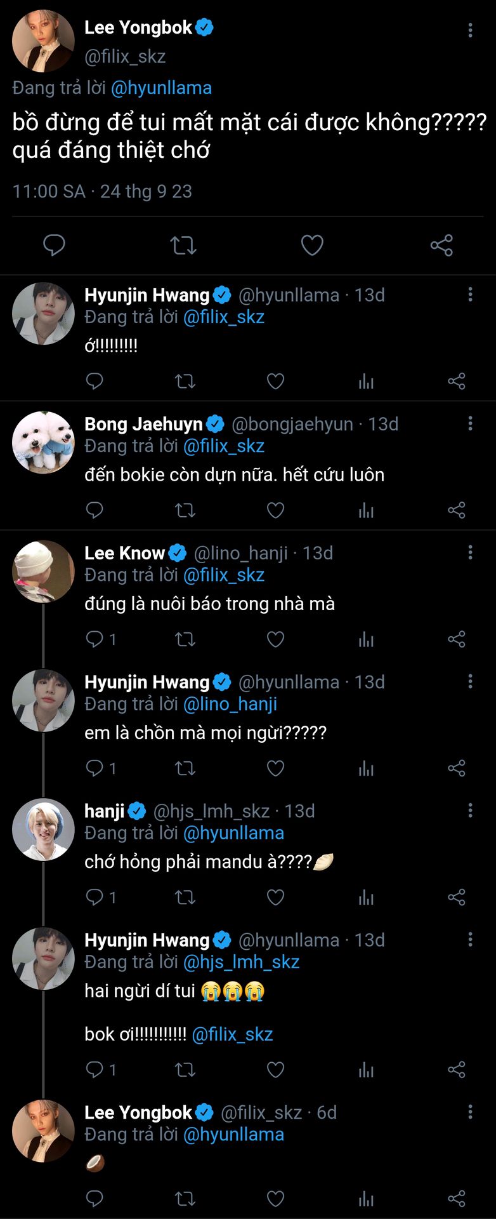Share the main tweet by Lee Yongbok
Screen dimensions: 496x1219
(x=441, y=245)
